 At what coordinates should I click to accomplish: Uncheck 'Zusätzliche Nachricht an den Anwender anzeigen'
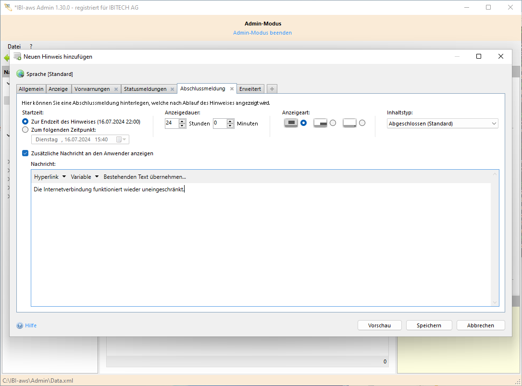[x=25, y=153]
